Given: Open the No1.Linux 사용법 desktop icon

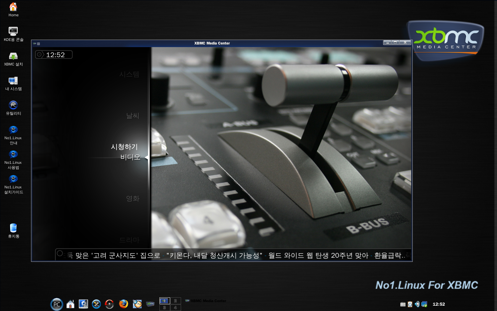Looking at the screenshot, I should click(13, 160).
